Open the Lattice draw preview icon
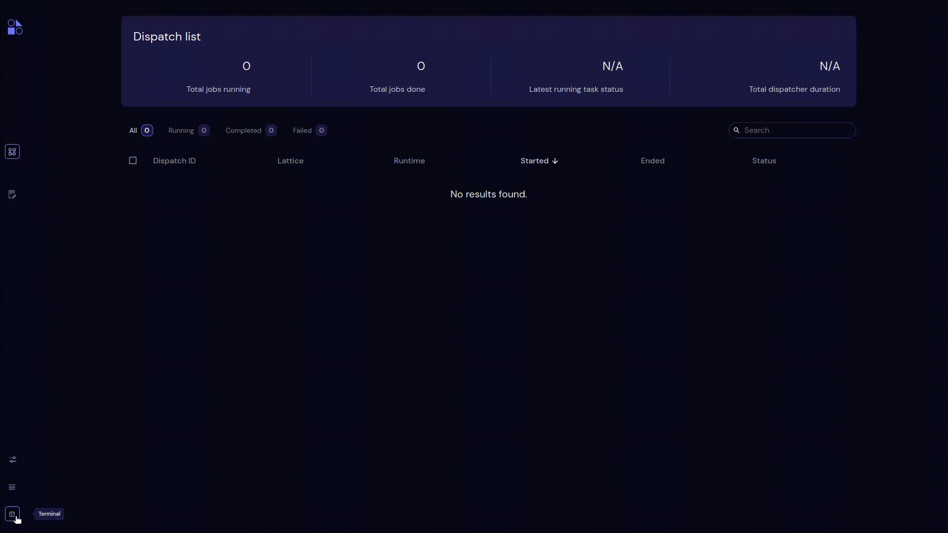Viewport: 948px width, 533px height. 12,194
